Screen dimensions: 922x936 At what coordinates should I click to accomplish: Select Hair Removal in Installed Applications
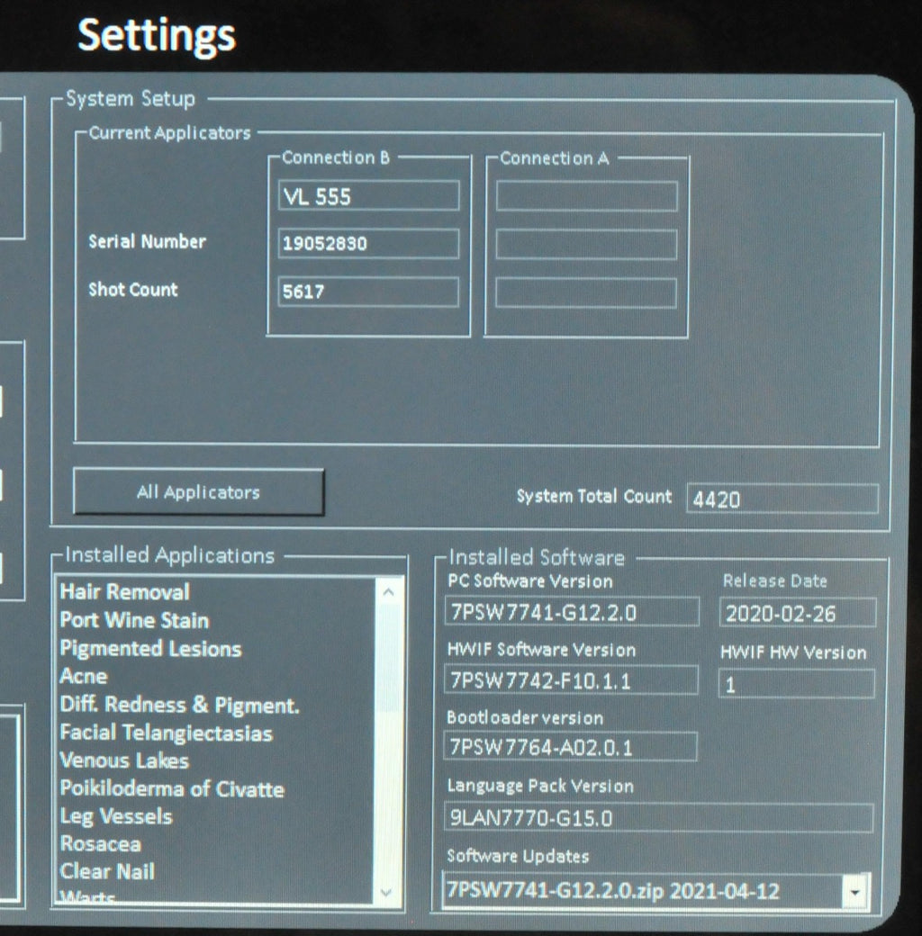125,591
